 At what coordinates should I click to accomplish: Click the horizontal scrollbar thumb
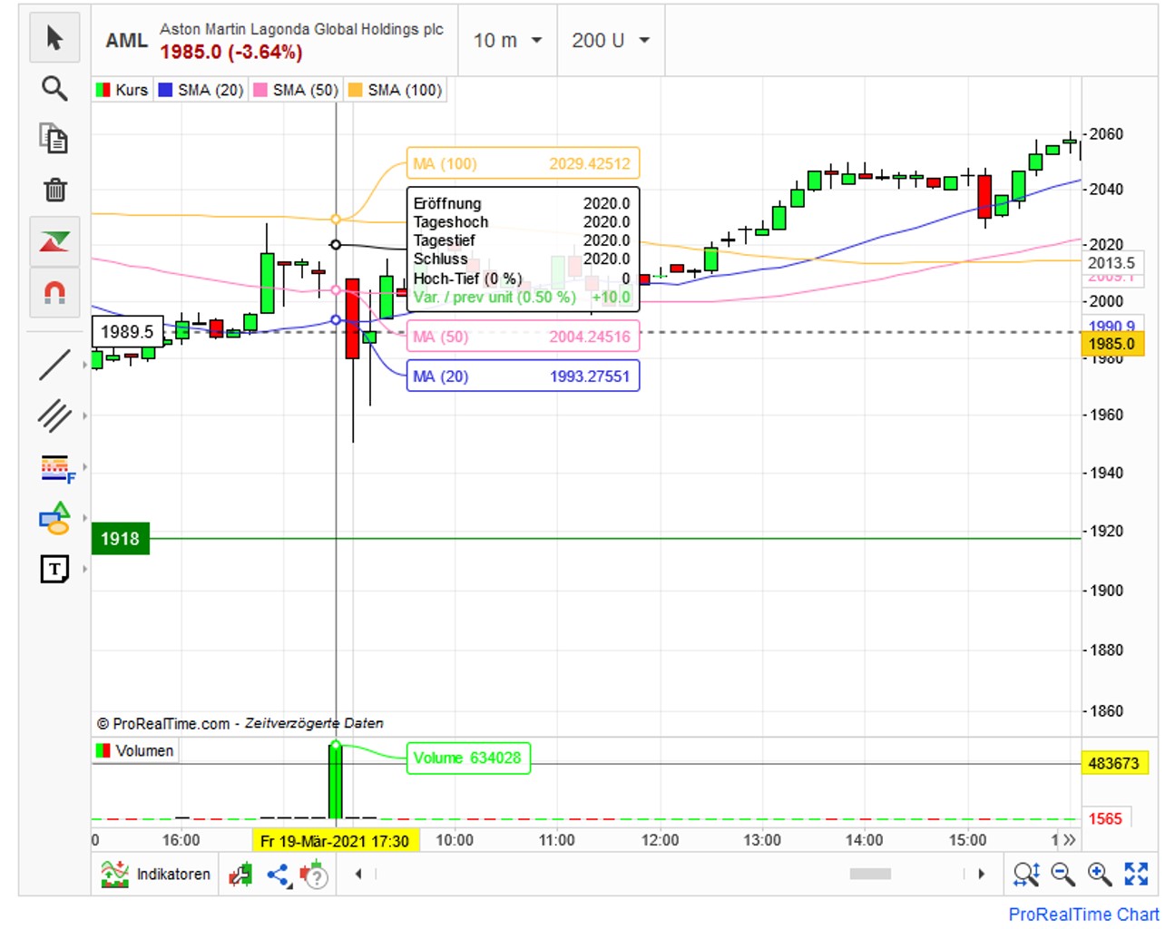click(870, 874)
